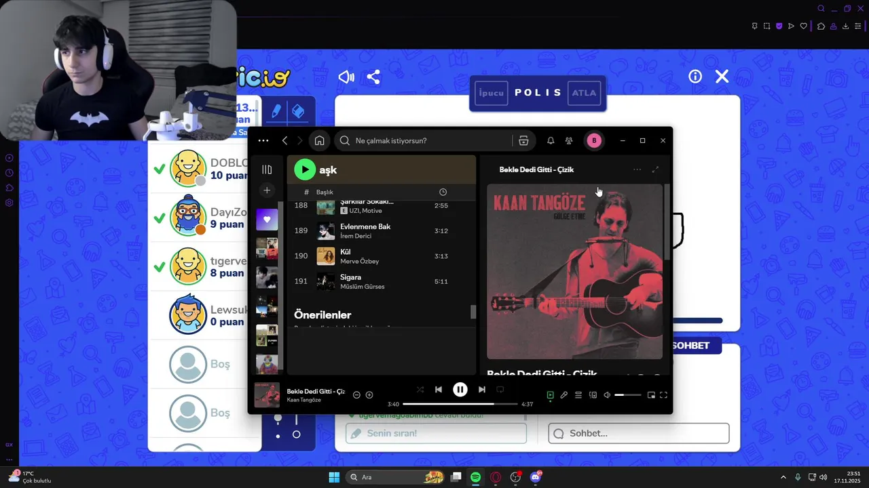The width and height of the screenshot is (869, 488).
Task: Add current song to playlist plus icon
Action: (x=369, y=395)
